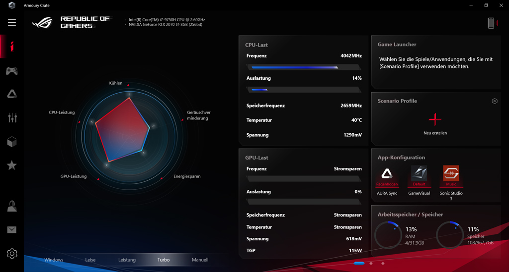509x272 pixels.
Task: Open the gamepad game library icon
Action: point(12,71)
